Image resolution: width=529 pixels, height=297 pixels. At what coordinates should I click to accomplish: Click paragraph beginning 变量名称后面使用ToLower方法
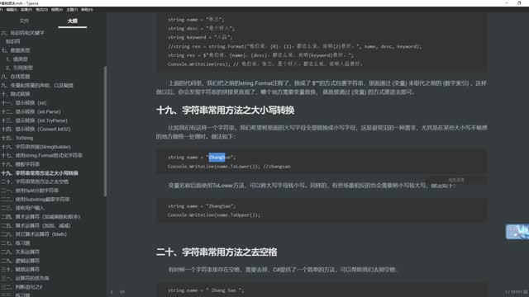point(312,186)
